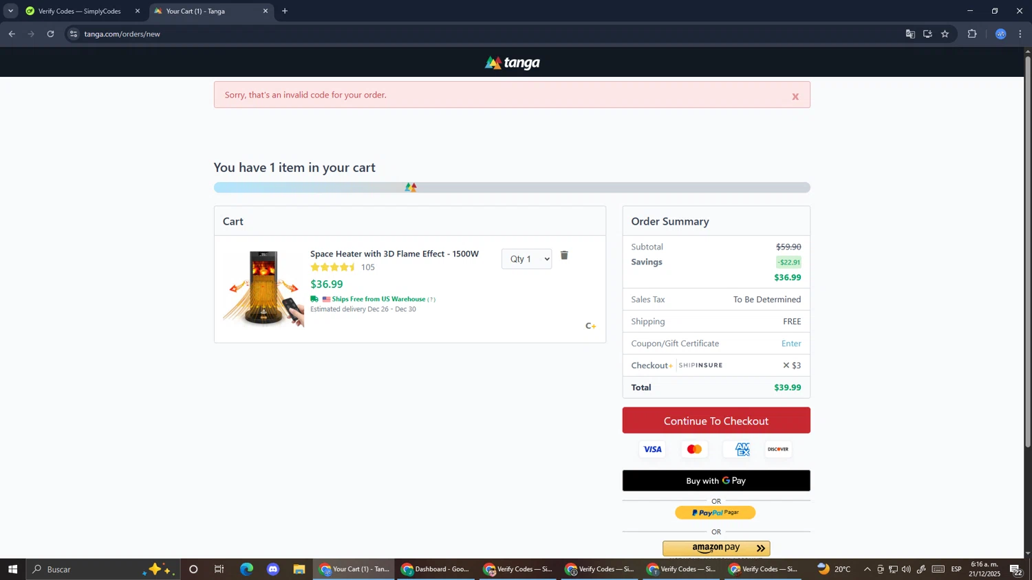Screen dimensions: 1032x580
Task: Bookmark this page with the star icon
Action: coord(945,34)
